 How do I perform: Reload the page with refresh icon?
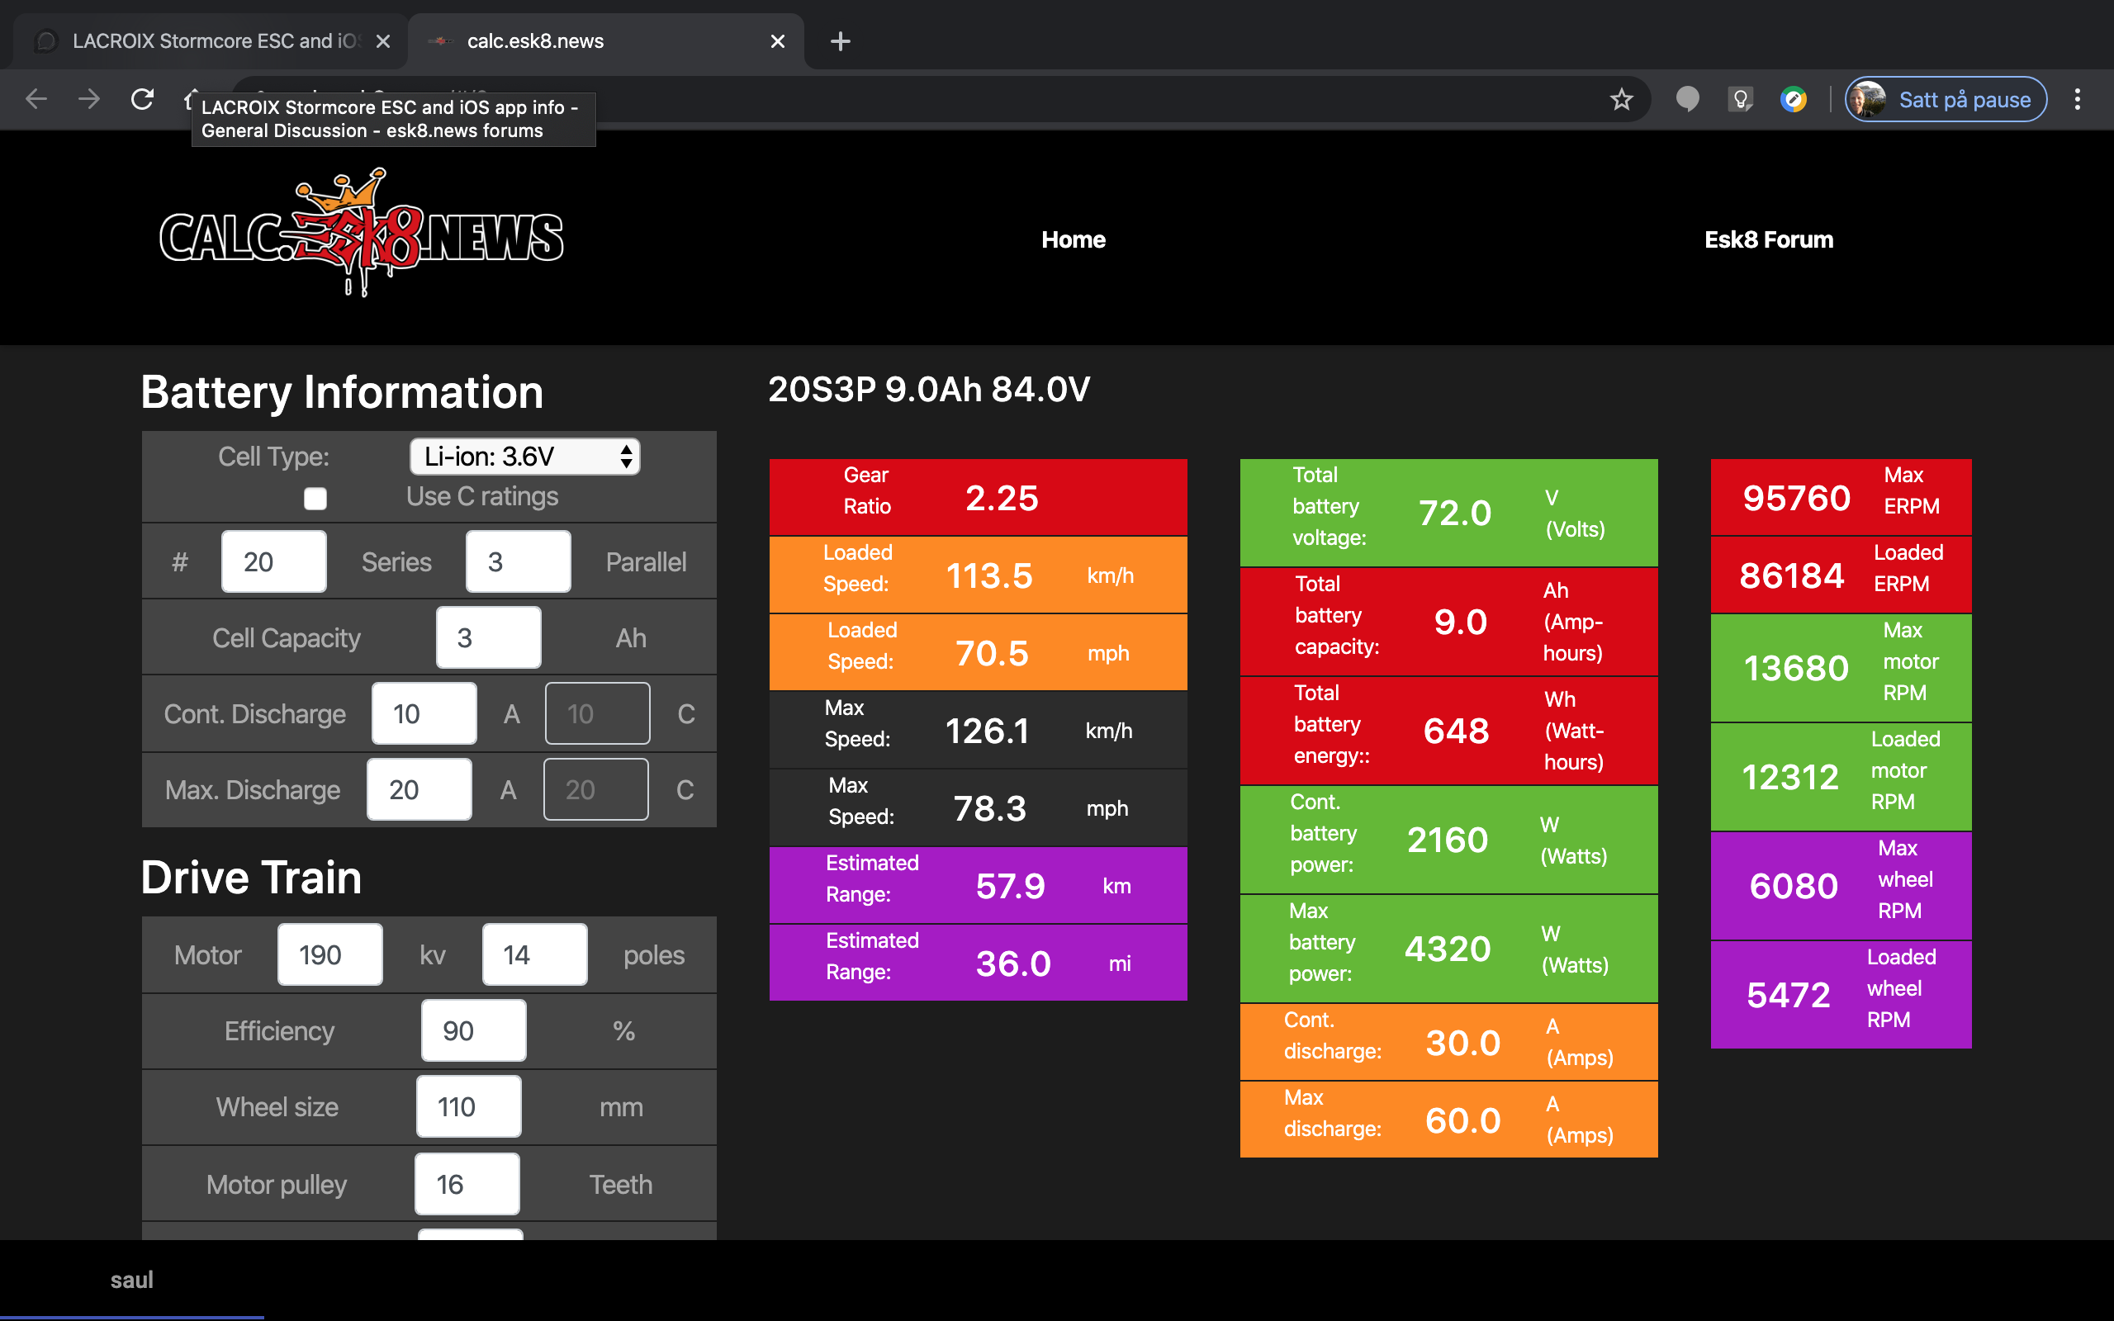click(x=141, y=99)
